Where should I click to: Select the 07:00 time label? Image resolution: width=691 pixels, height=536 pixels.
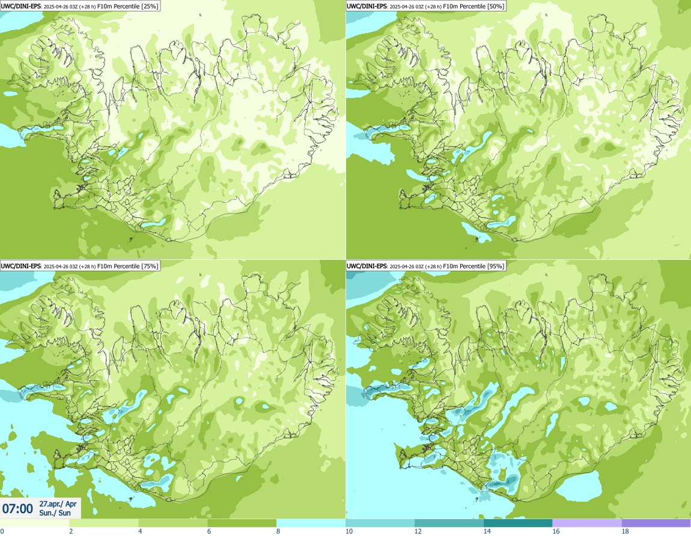pyautogui.click(x=17, y=509)
